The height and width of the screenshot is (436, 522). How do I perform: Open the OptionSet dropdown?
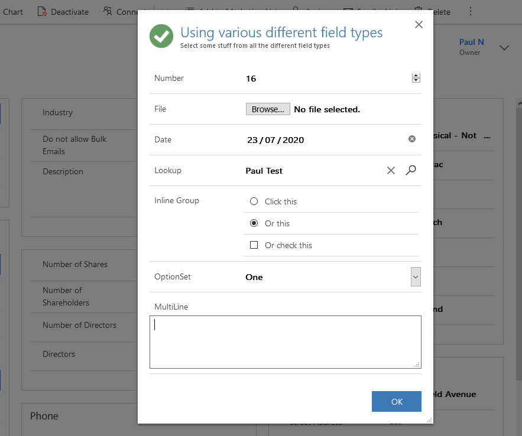(x=415, y=276)
